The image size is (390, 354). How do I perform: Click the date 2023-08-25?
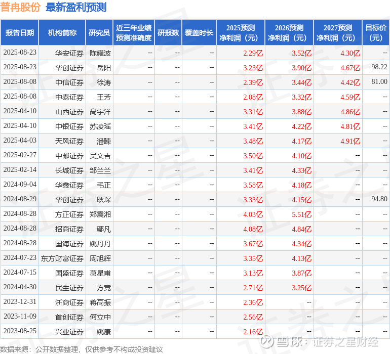click(20, 331)
